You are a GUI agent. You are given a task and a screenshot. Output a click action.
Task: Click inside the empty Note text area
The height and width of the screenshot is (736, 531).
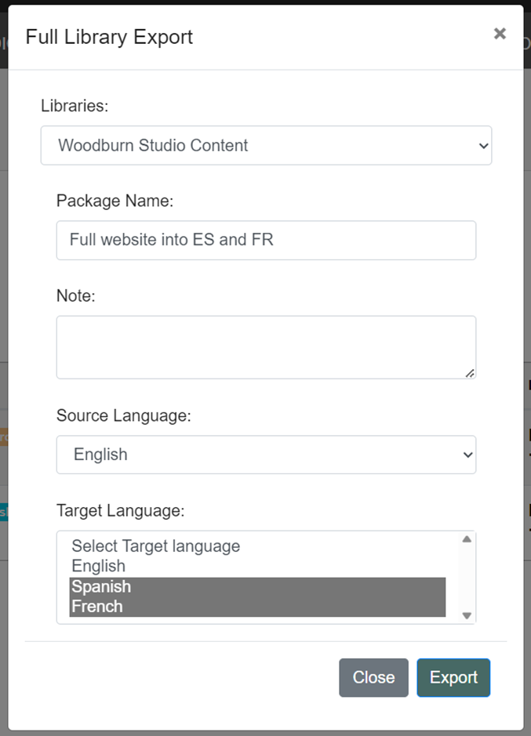[x=267, y=345]
